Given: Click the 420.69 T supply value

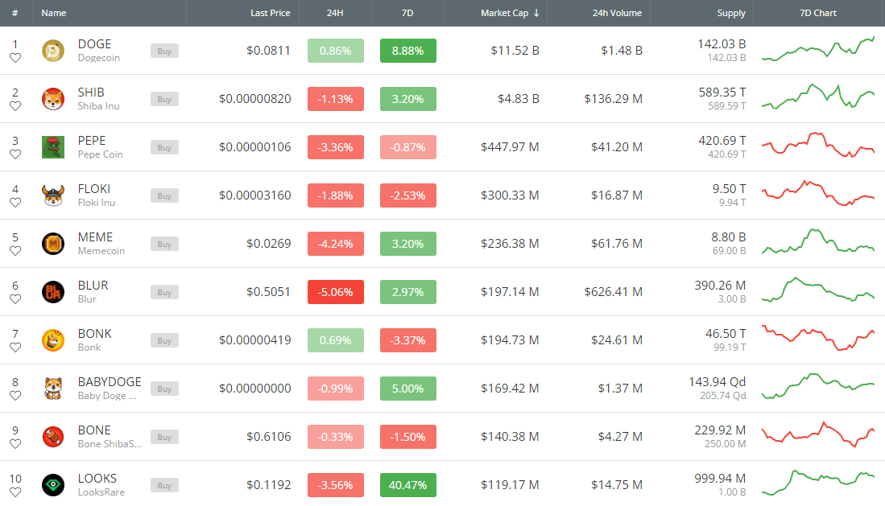Looking at the screenshot, I should click(722, 141).
